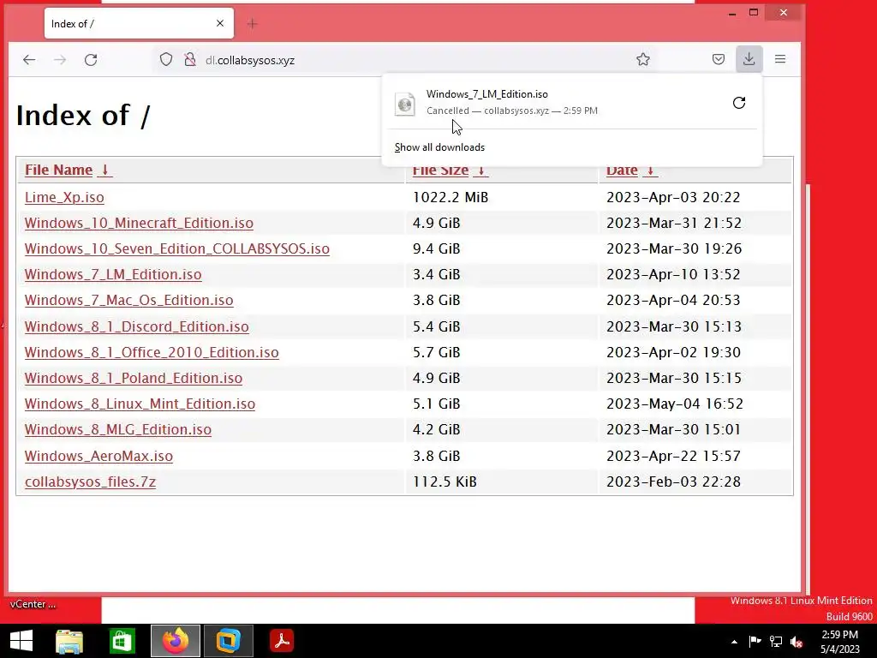Open Windows_8_MLG_Edition.iso link
Image resolution: width=877 pixels, height=658 pixels.
118,430
